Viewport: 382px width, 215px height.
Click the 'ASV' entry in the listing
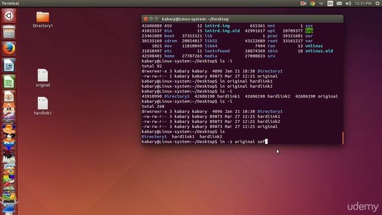point(168,26)
